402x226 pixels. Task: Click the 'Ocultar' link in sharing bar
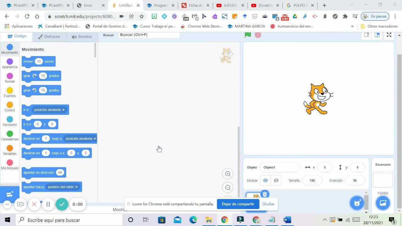click(x=268, y=204)
